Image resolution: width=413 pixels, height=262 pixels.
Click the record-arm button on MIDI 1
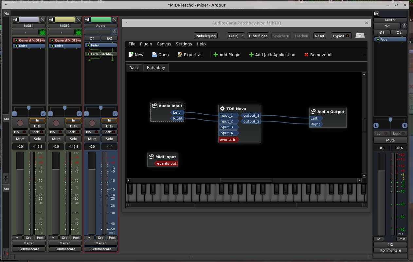20,123
